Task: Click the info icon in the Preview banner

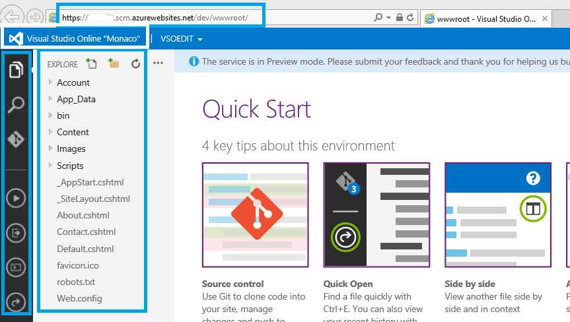Action: point(194,61)
